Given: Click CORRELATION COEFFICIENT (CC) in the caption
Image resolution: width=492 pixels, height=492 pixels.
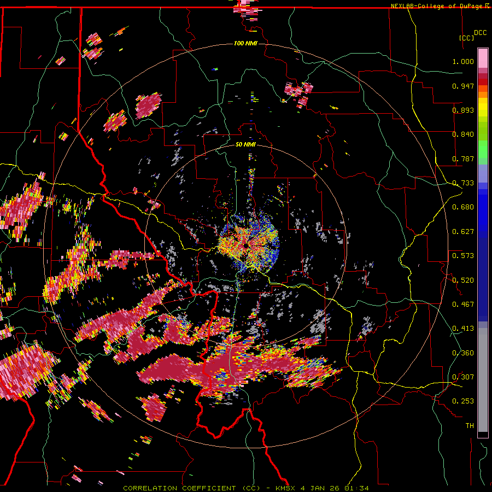Looking at the screenshot, I should (191, 488).
